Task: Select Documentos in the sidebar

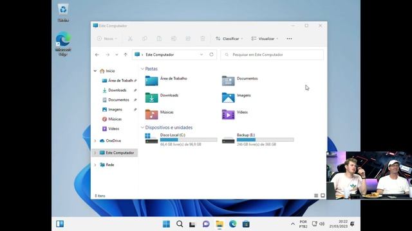Action: click(116, 100)
